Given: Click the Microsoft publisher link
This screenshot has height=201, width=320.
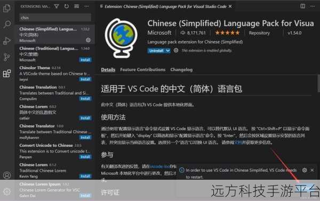Looking at the screenshot, I should [x=159, y=33].
